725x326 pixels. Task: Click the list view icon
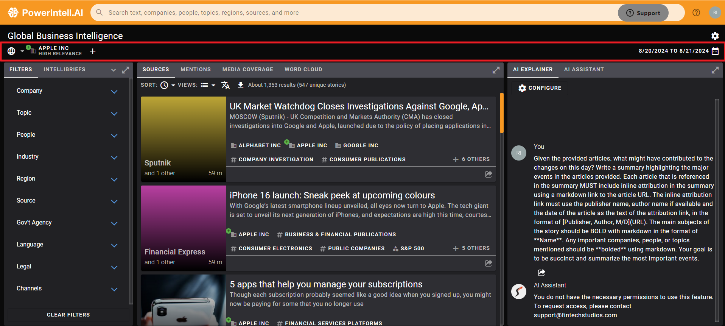coord(204,85)
